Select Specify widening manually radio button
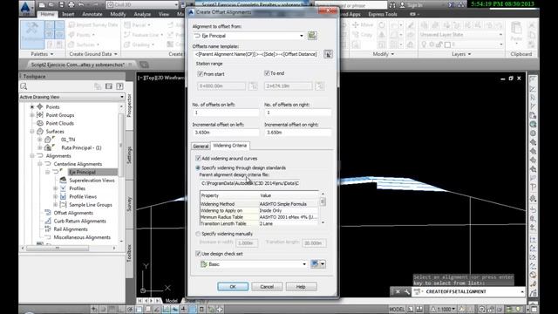Image resolution: width=558 pixels, height=314 pixels. [x=198, y=234]
